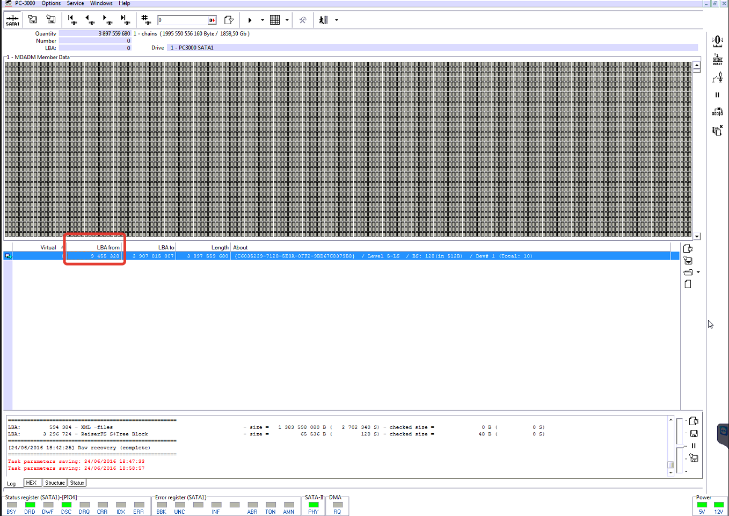
Task: Click the load log floppy-arrow icon
Action: pos(694,458)
